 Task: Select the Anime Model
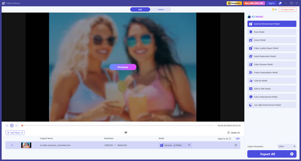(272, 40)
